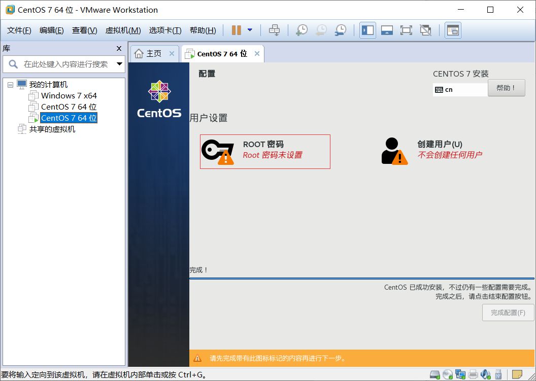Image resolution: width=536 pixels, height=381 pixels.
Task: Click the show console view icon
Action: pyautogui.click(x=387, y=30)
